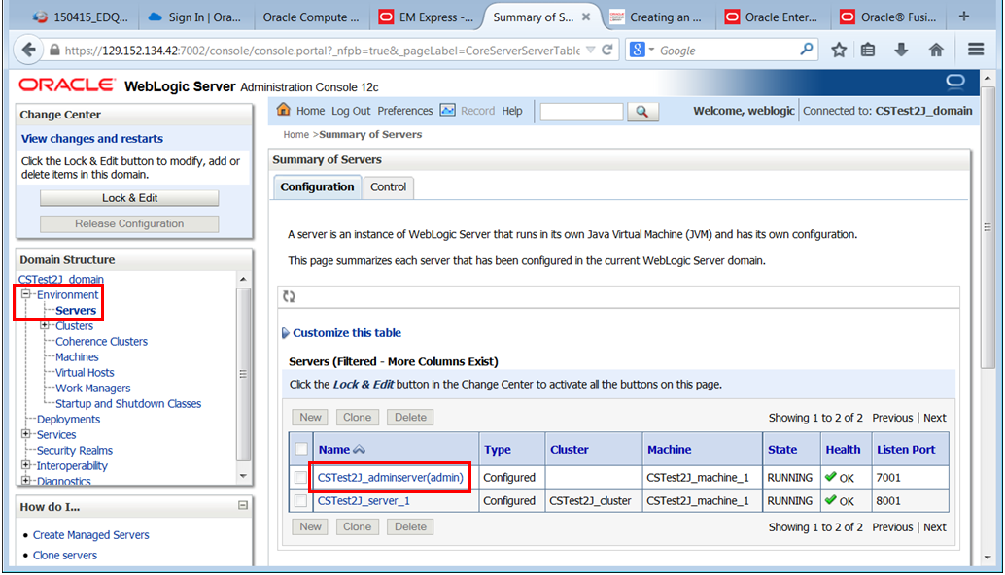This screenshot has width=1005, height=575.
Task: Click Log Out in console toolbar
Action: pos(351,111)
